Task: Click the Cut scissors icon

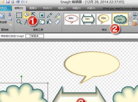Action: point(10,14)
